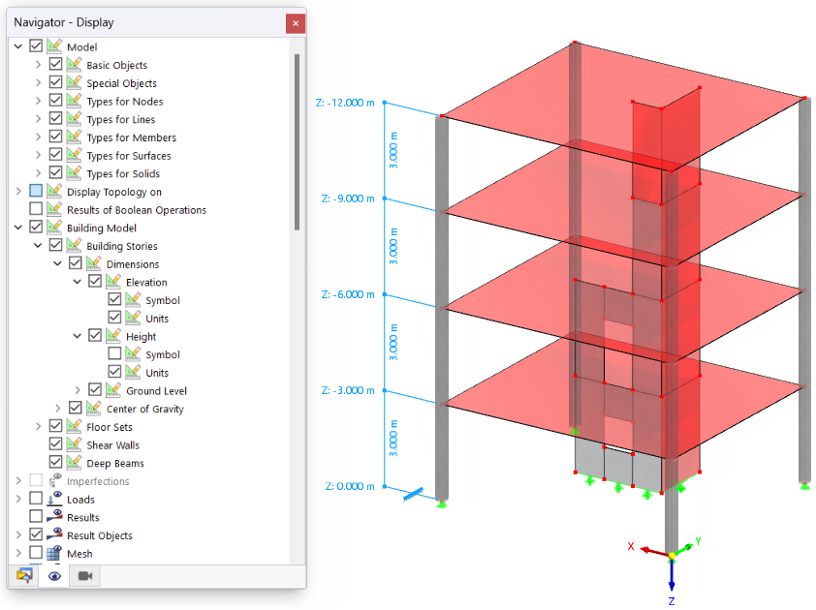Collapse the Elevation node

click(78, 282)
